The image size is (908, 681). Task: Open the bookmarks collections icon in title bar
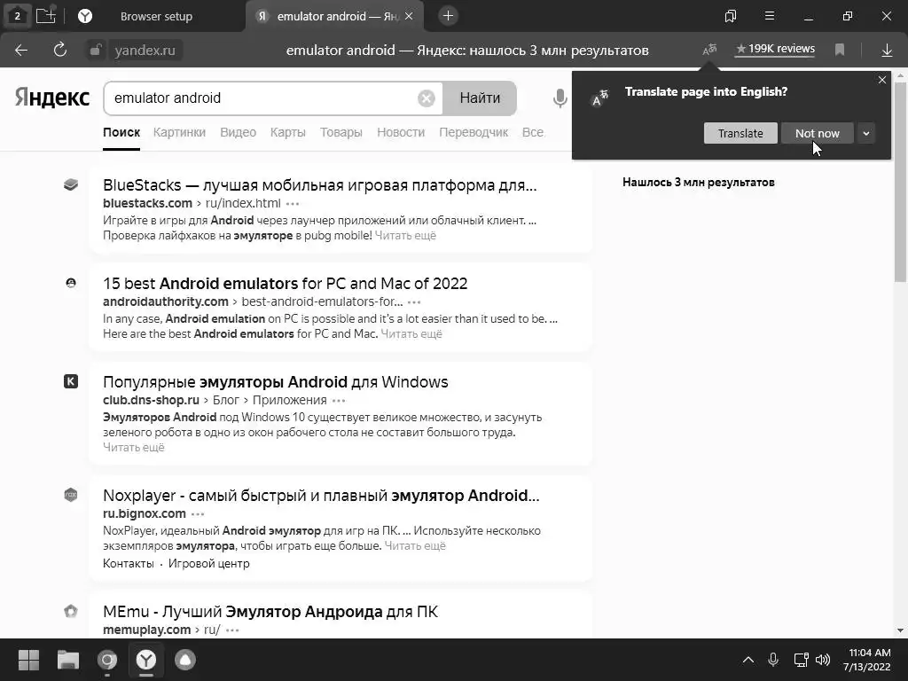[731, 16]
